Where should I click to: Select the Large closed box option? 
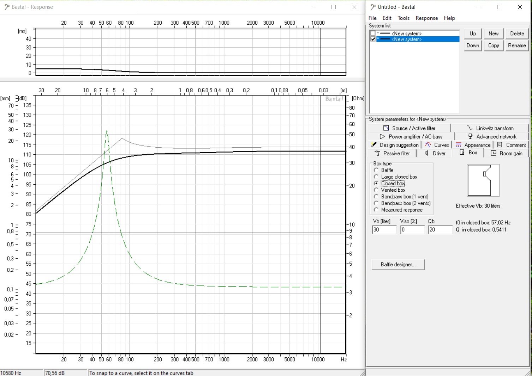pyautogui.click(x=395, y=177)
